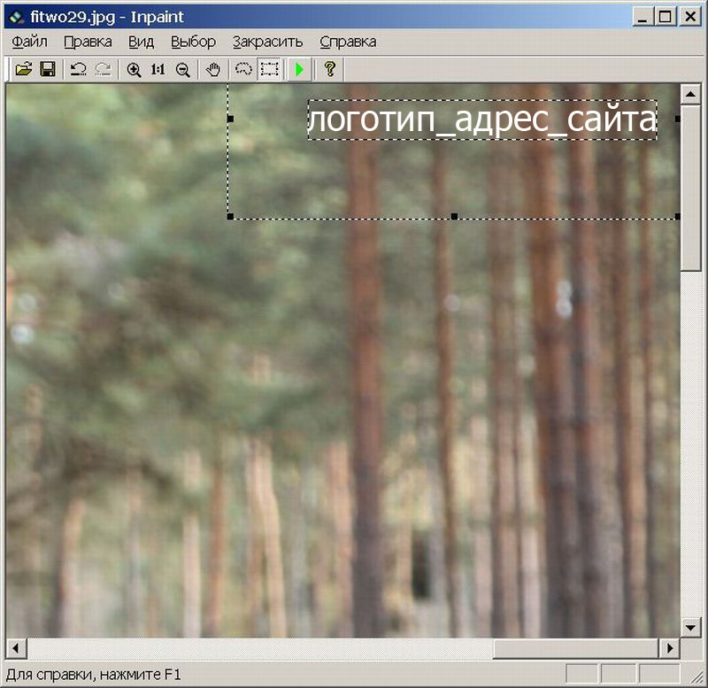Viewport: 708px width, 688px height.
Task: Run inpainting with green play button
Action: click(300, 69)
